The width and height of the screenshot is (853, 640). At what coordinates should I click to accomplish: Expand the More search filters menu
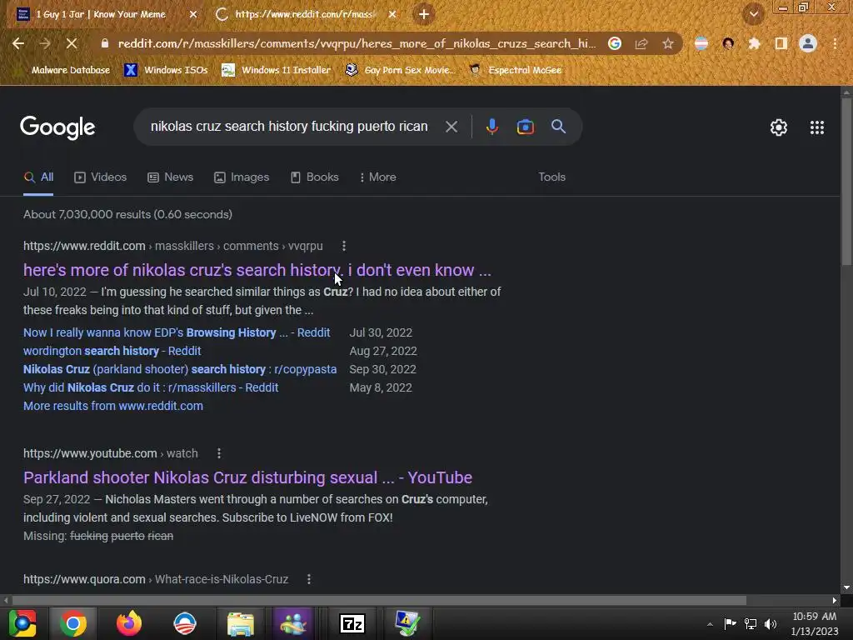click(x=377, y=177)
